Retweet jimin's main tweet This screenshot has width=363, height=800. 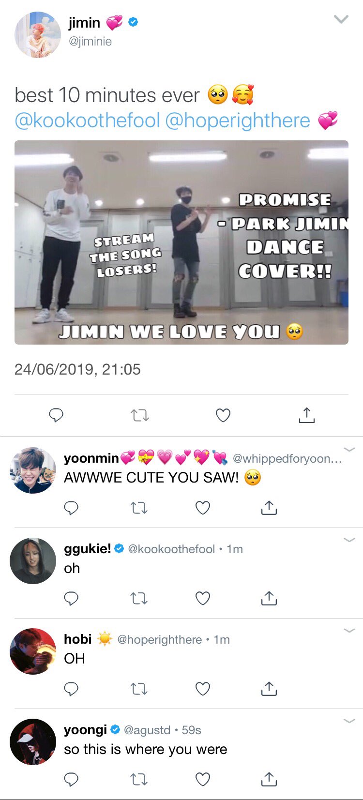coord(140,415)
